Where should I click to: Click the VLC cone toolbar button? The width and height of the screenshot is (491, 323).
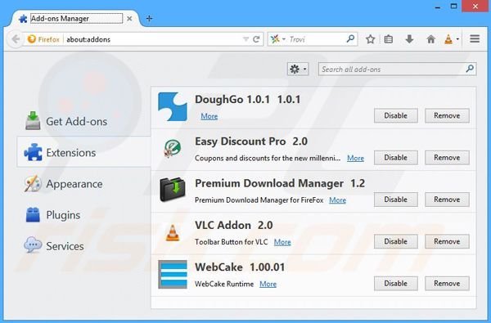448,39
